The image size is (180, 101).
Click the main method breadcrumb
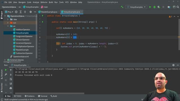tap(44, 7)
